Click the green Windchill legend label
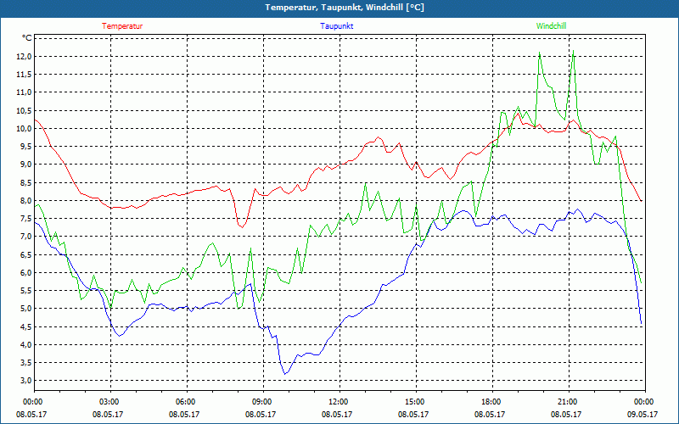 551,26
